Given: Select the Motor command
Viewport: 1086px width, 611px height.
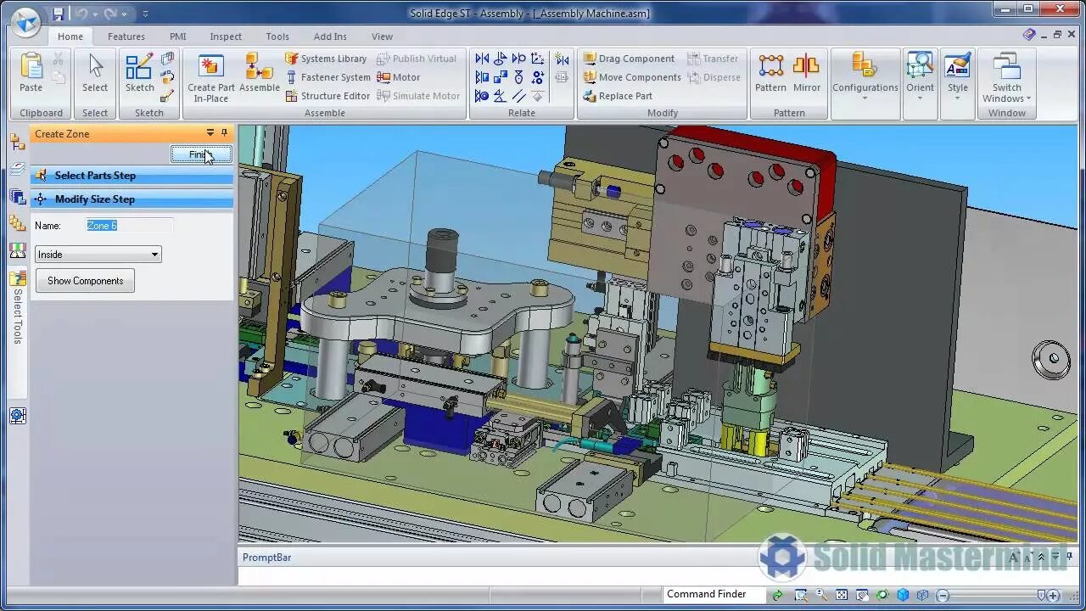Looking at the screenshot, I should pos(399,77).
